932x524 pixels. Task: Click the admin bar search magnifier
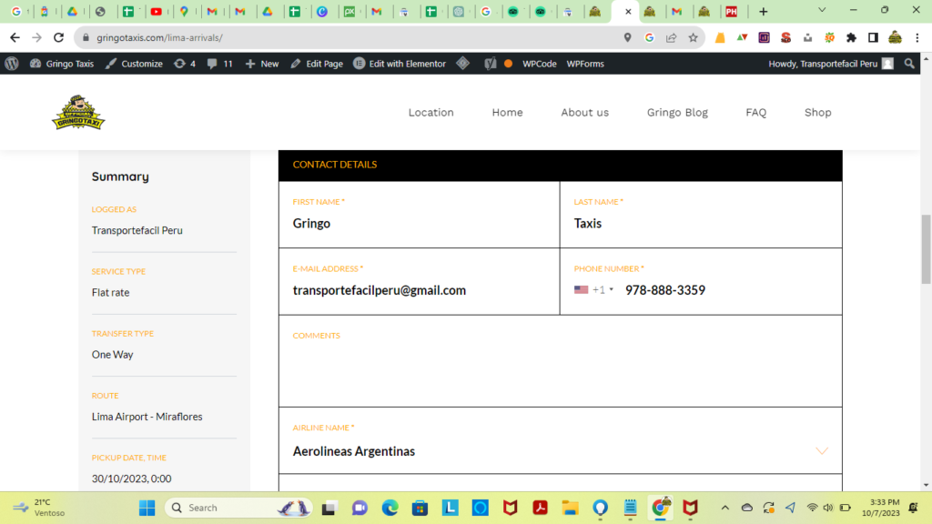click(x=909, y=64)
